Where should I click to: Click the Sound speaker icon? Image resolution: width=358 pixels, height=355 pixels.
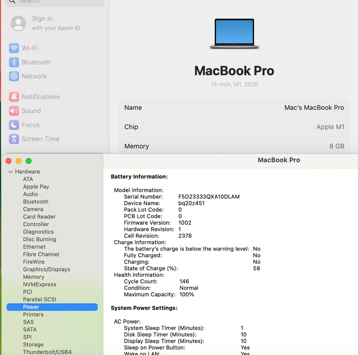click(x=14, y=111)
